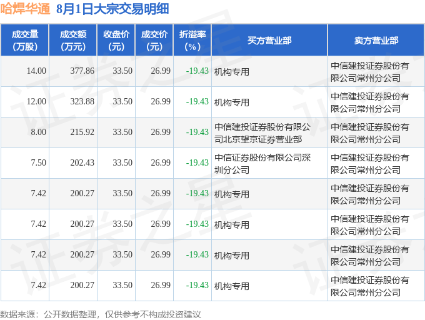The height and width of the screenshot is (320, 425).
Task: Click the orange stock name 哈焊华通
Action: click(25, 9)
